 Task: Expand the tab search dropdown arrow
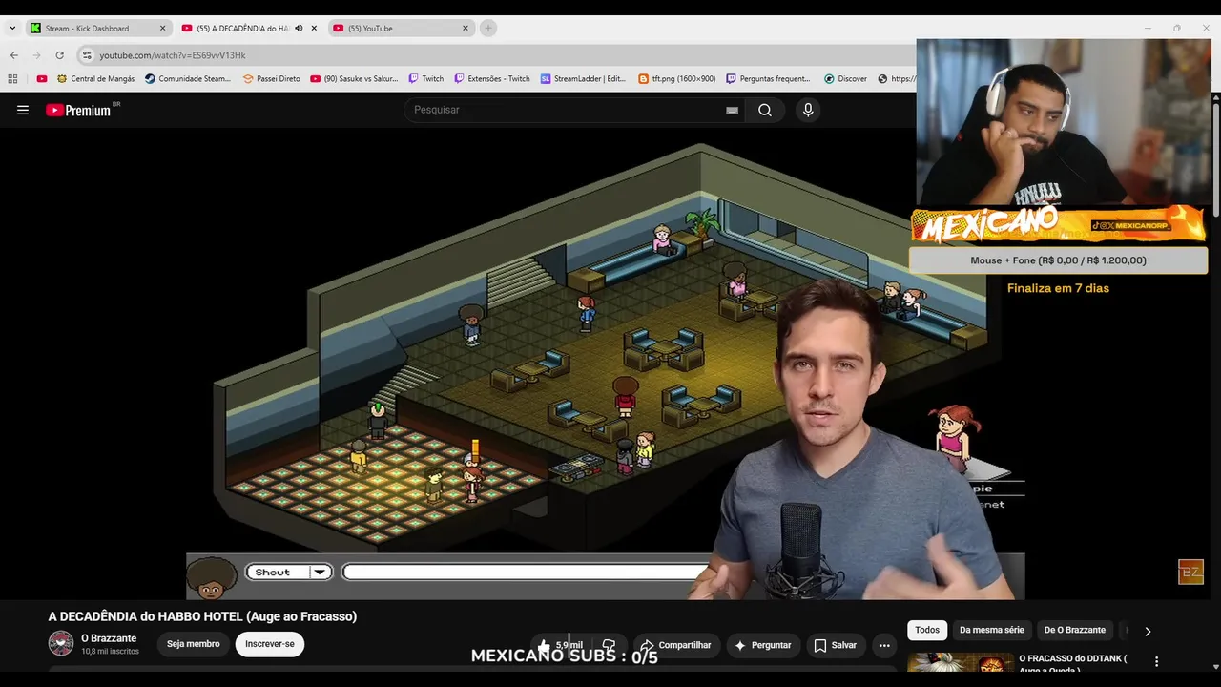coord(12,29)
